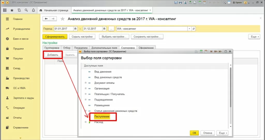Open calendar for end date 31.12.2017
This screenshot has height=140, width=265.
click(105, 29)
